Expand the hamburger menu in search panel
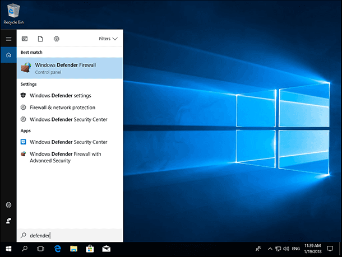Viewport: 342px width, 257px height. point(8,39)
